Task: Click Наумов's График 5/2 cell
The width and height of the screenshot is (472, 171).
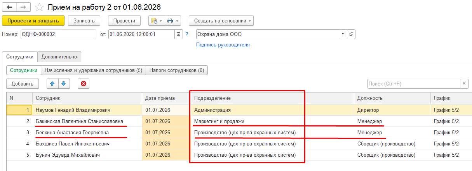Action: [x=451, y=110]
